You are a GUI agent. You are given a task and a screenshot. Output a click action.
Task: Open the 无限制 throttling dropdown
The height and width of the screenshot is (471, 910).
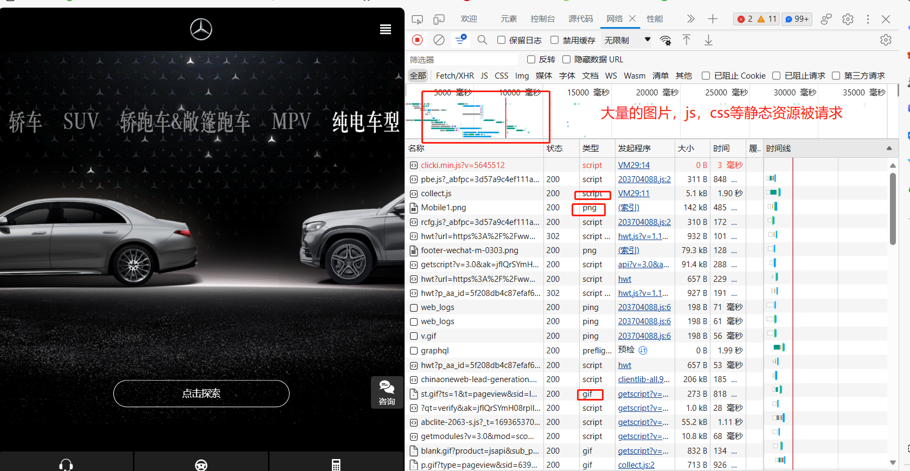(x=627, y=40)
